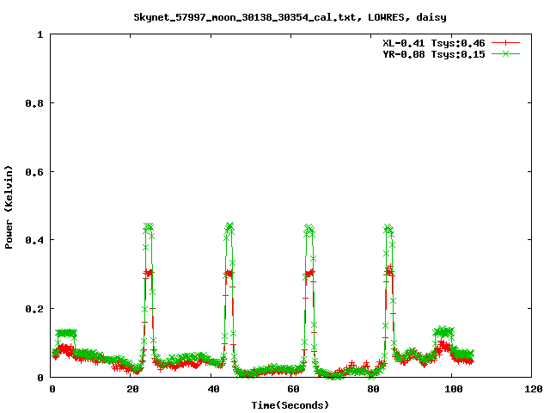
Task: Click y-axis tick label 0.2
Action: pyautogui.click(x=34, y=309)
